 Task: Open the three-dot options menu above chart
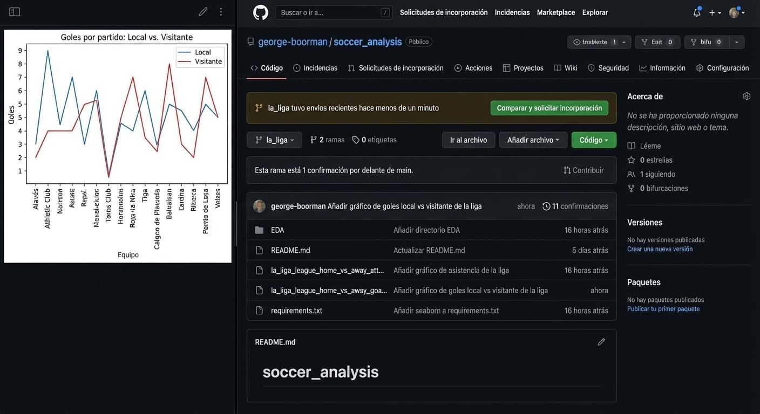point(221,12)
